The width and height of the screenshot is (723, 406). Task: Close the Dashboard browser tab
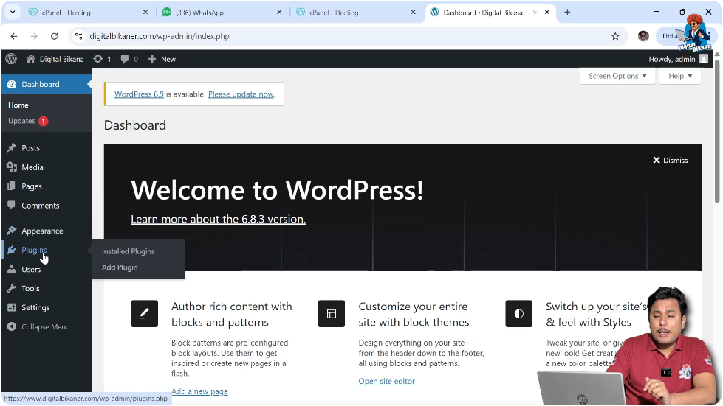point(546,13)
